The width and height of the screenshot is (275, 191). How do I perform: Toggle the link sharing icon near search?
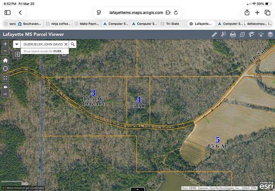tap(64, 54)
